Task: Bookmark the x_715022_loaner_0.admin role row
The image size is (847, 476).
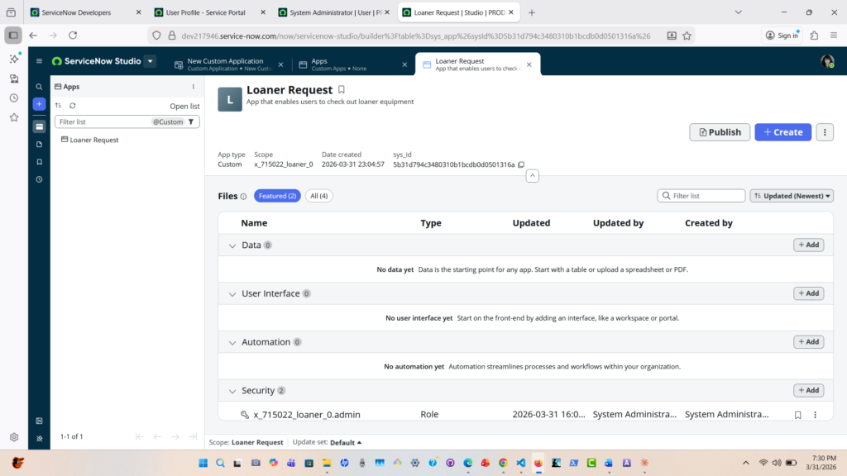Action: coord(797,415)
